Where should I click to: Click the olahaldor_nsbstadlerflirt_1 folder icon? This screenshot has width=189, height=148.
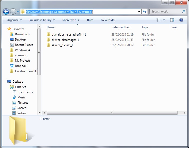tap(48, 34)
